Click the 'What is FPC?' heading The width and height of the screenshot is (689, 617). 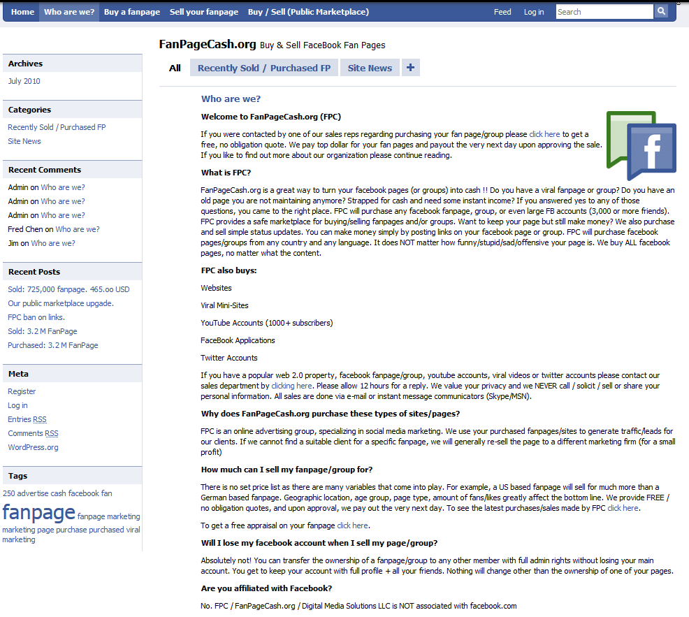click(226, 173)
